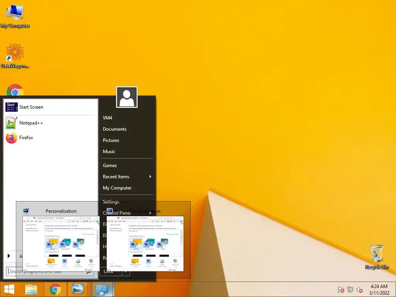
Task: Open the Chrome desktop icon above the start menu
Action: tap(15, 90)
